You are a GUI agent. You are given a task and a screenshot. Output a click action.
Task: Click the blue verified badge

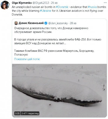pos(46,23)
